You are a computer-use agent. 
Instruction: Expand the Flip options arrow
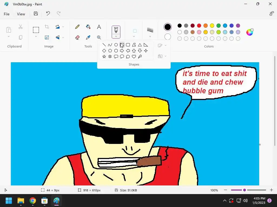(63, 37)
